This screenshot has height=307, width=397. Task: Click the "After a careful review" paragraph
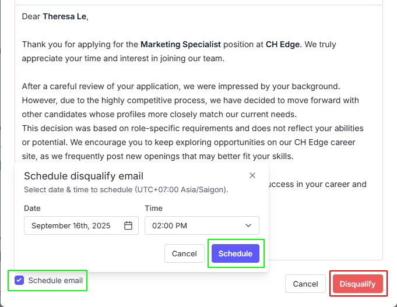(181, 86)
